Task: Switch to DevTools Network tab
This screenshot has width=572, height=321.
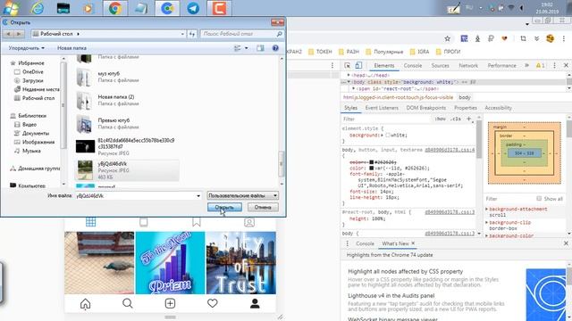Action: point(468,65)
